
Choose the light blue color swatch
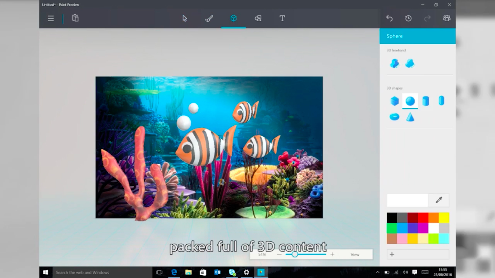402,228
